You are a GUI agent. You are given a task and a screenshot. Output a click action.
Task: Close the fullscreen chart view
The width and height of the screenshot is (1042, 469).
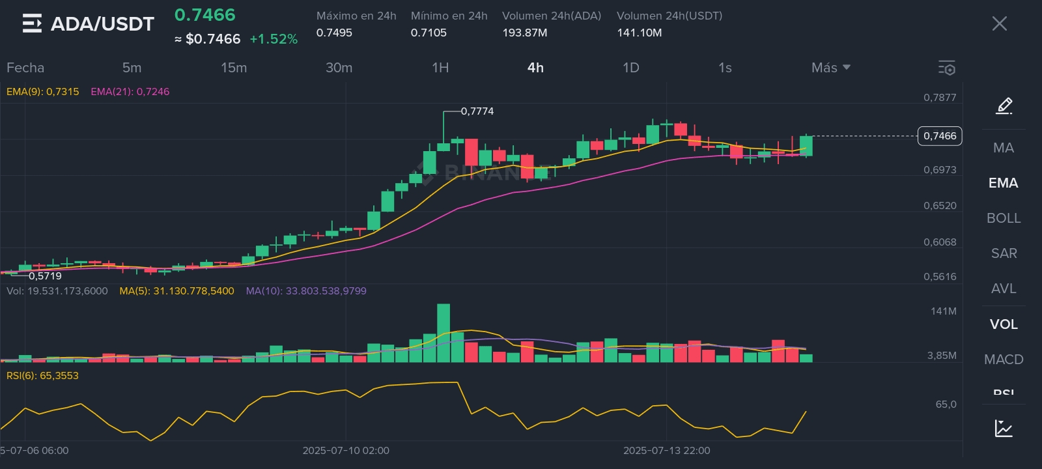(999, 24)
